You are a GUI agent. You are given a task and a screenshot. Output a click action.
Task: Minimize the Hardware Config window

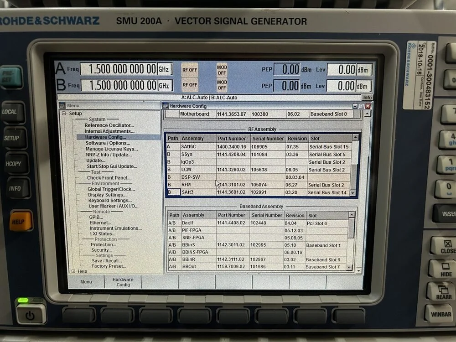[355, 106]
